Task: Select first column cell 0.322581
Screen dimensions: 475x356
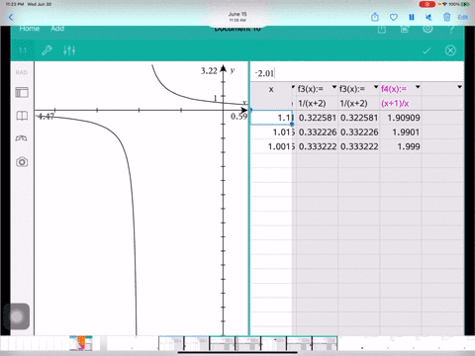Action: point(318,118)
